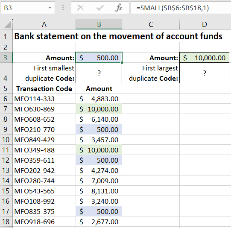Select cell MFO835-375
231x228 pixels.
click(x=44, y=211)
